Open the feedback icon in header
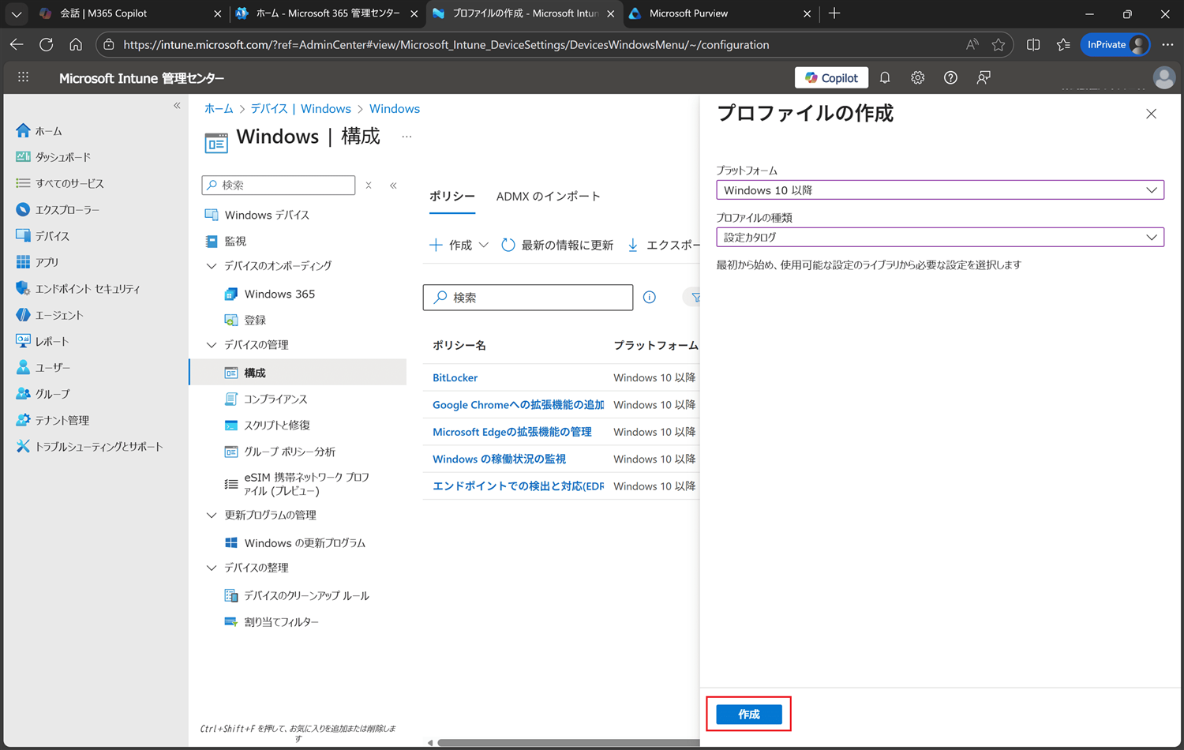The height and width of the screenshot is (750, 1184). point(984,77)
